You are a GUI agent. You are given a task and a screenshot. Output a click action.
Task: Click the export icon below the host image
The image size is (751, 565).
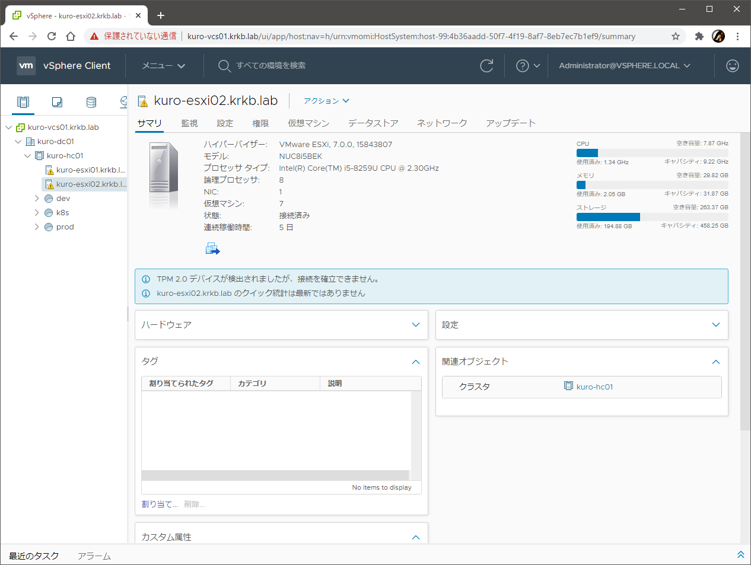pyautogui.click(x=212, y=248)
